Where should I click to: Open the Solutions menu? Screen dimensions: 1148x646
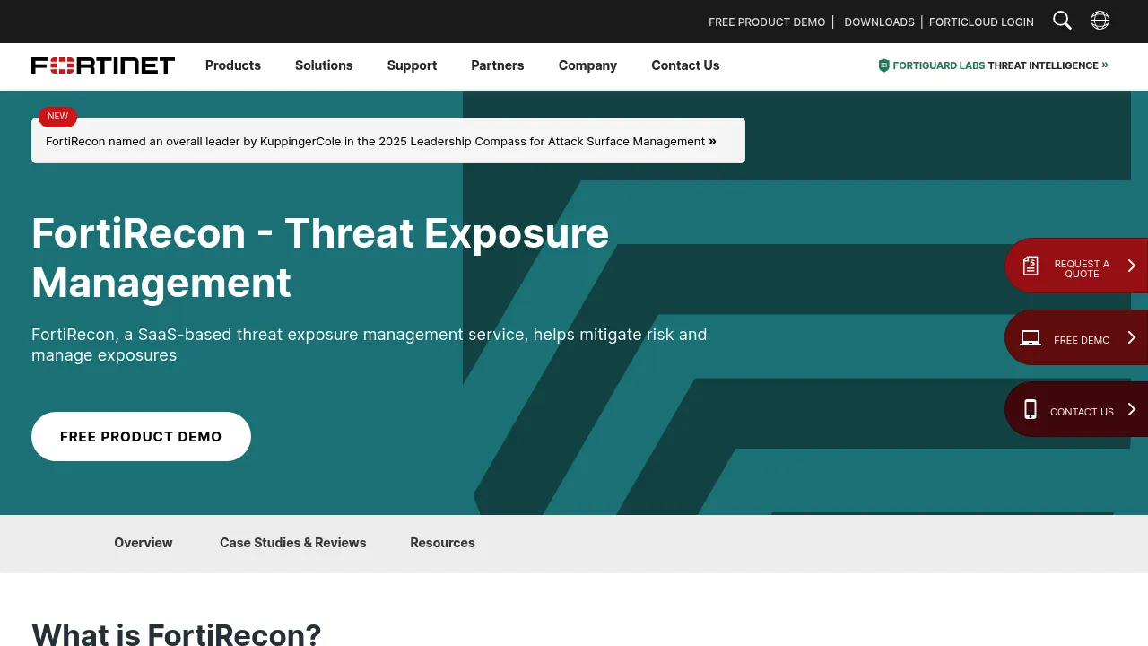pyautogui.click(x=324, y=65)
